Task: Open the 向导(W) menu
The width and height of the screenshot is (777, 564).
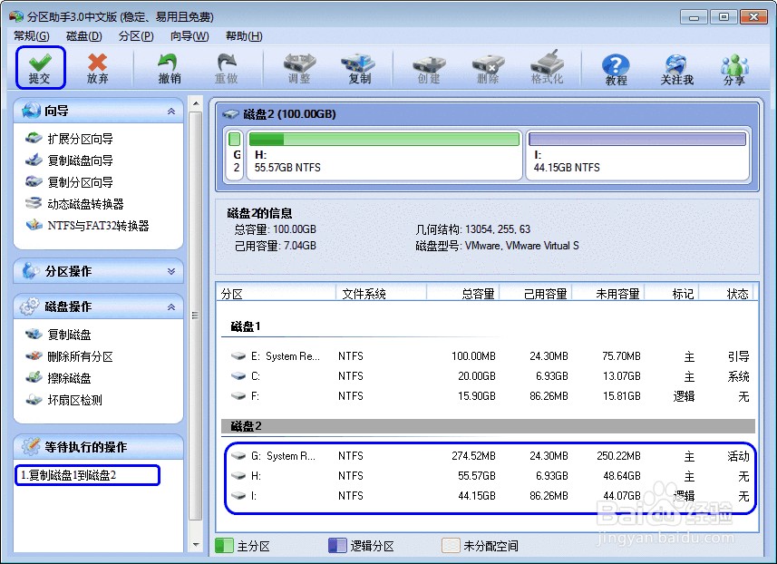Action: (189, 36)
